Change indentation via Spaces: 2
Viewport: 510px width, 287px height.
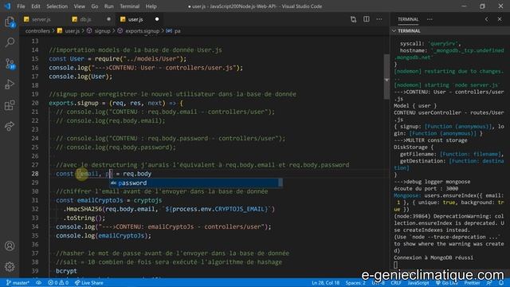click(x=355, y=283)
